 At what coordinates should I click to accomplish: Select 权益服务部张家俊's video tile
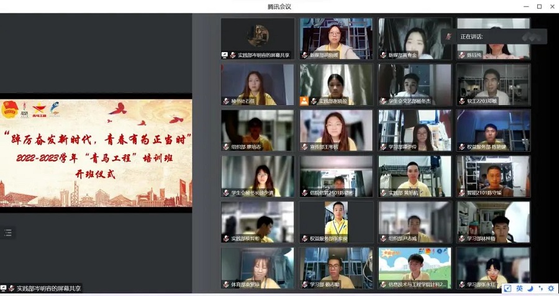tap(336, 221)
